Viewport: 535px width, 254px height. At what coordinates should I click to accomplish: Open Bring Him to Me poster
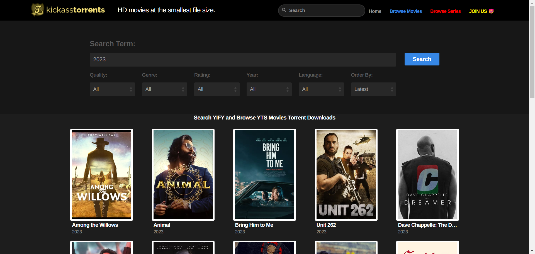pyautogui.click(x=264, y=175)
